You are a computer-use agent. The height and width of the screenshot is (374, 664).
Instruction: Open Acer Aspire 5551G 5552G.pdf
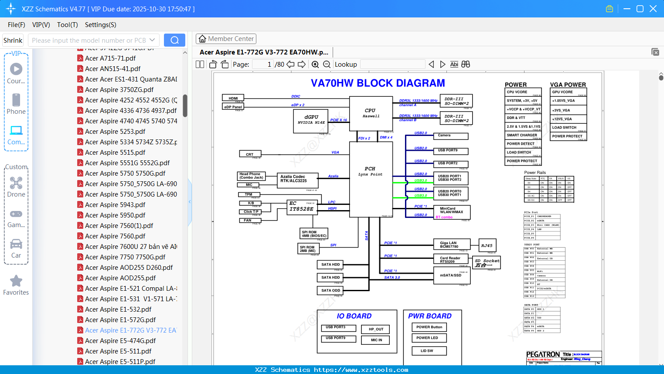(127, 163)
